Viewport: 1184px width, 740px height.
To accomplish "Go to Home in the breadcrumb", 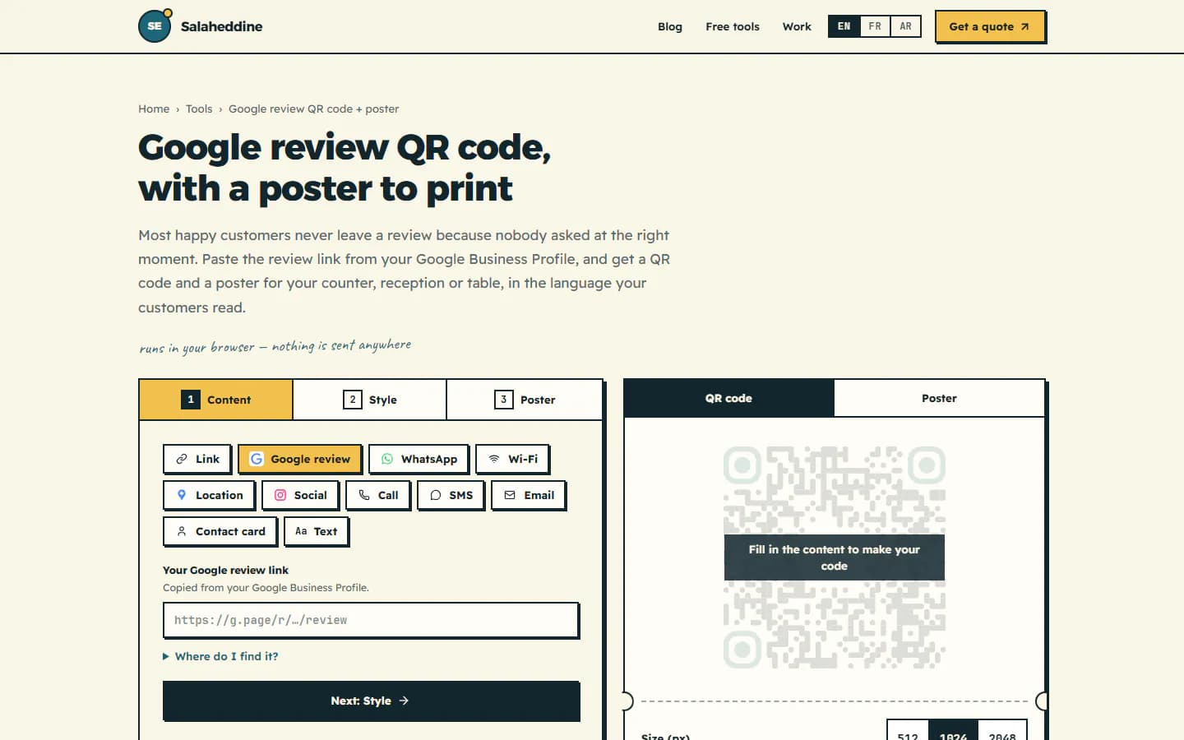I will coord(154,109).
